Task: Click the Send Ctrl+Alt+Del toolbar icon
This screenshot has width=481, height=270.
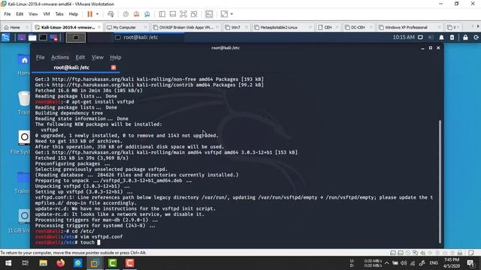Action: click(110, 14)
